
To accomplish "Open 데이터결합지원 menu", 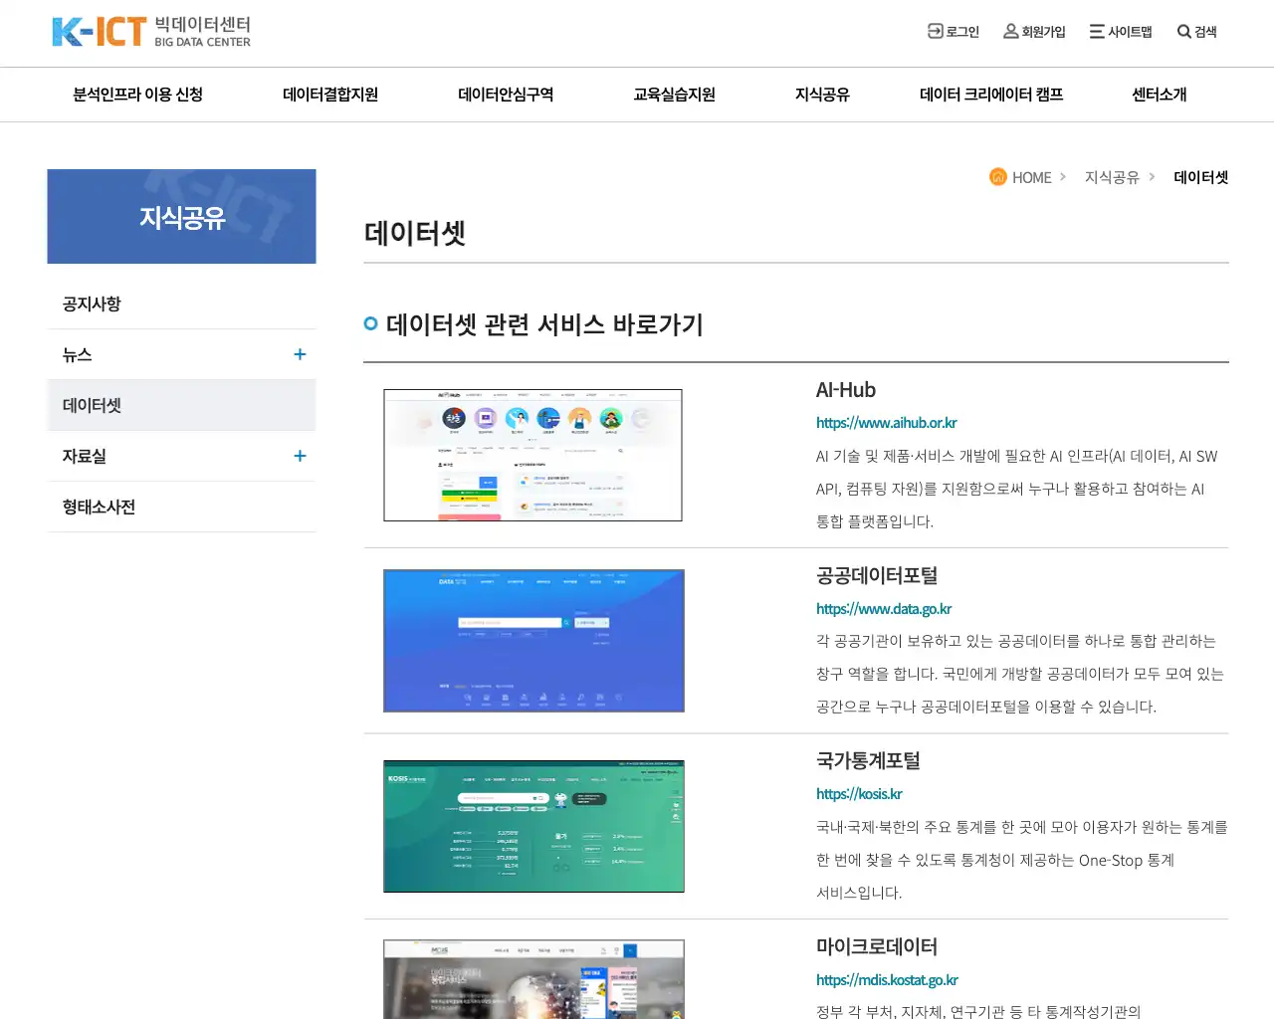I will [330, 95].
